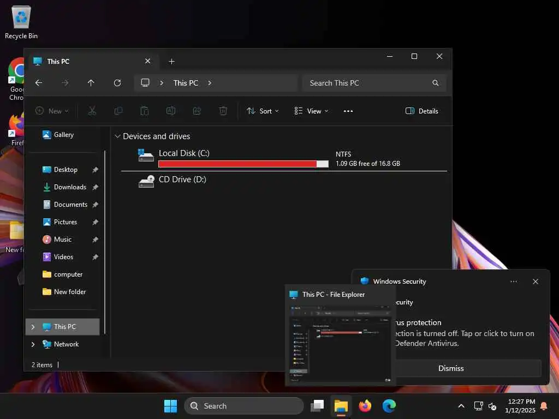559x419 pixels.
Task: Click the pin icon beside Music
Action: 95,240
